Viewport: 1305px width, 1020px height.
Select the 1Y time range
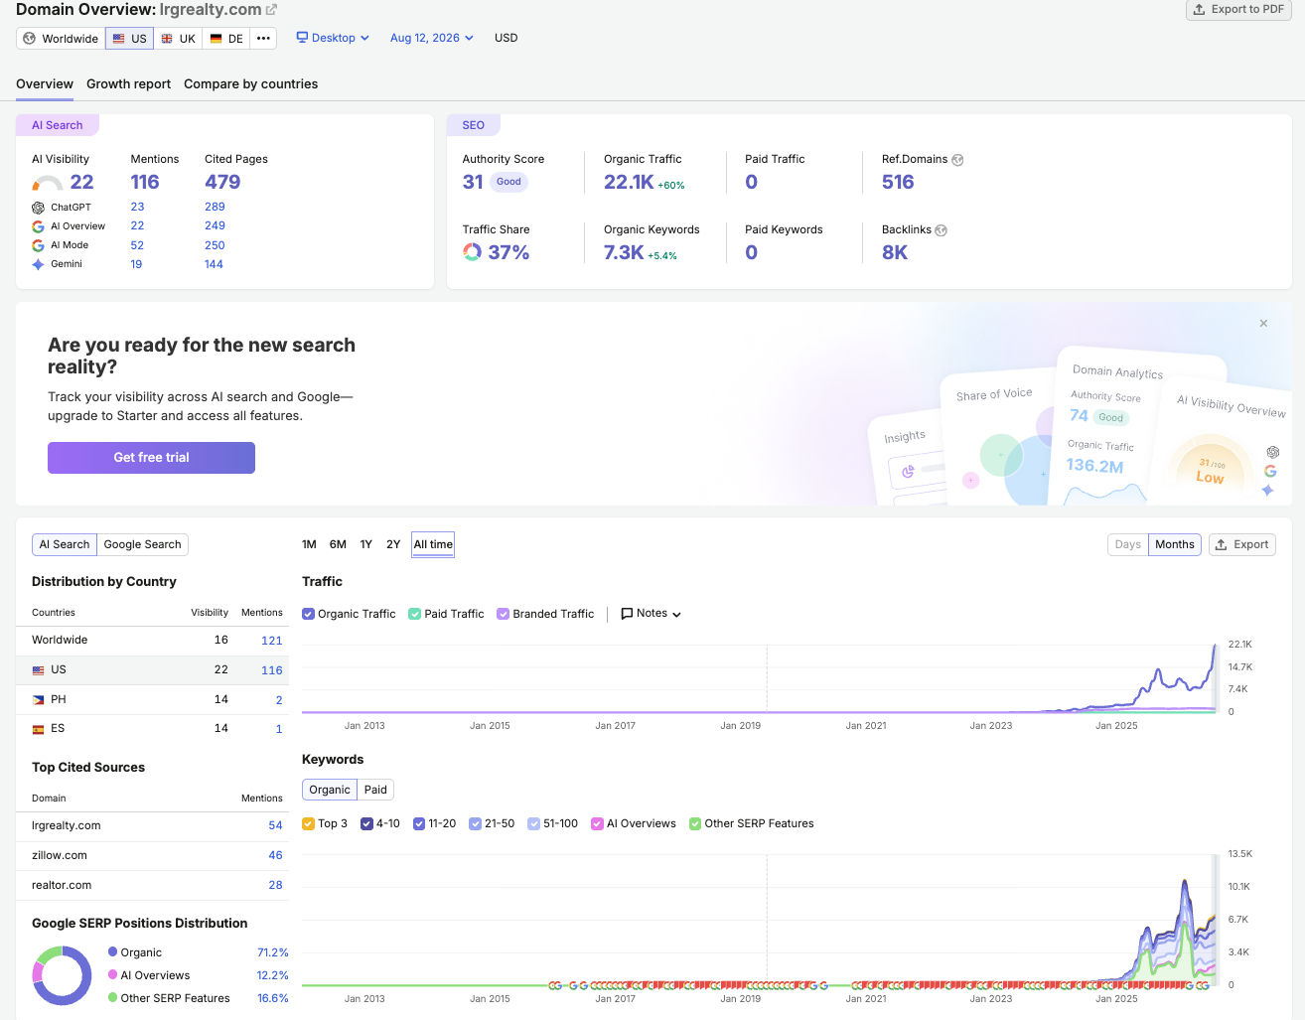(365, 544)
